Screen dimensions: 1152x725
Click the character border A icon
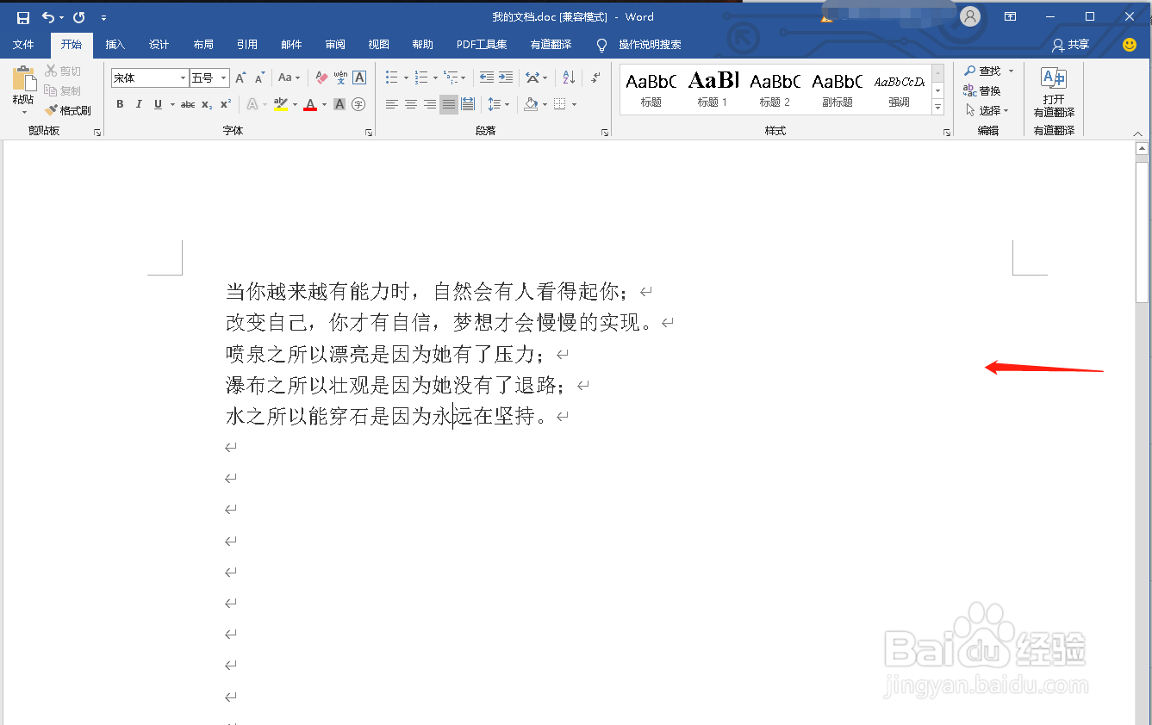click(359, 77)
